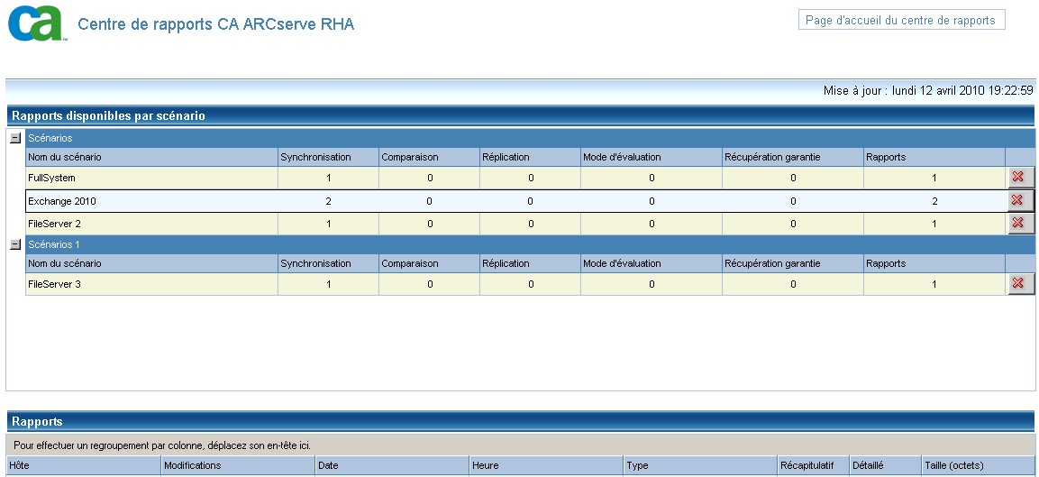Screen dimensions: 1039x477
Task: Click Synchronisation header in Scénarios group
Action: [x=329, y=157]
